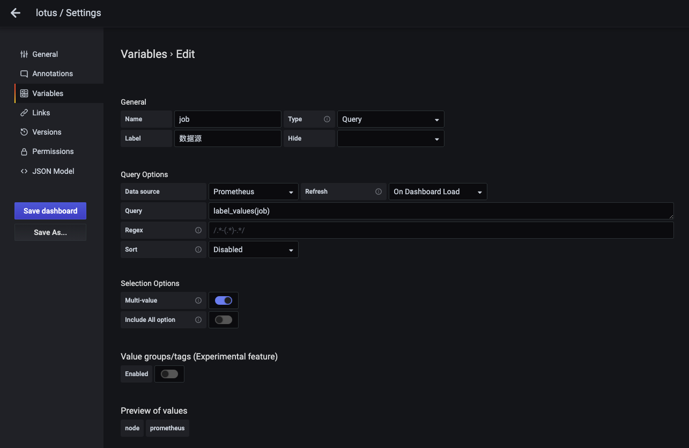Click lotus / Settings title text
689x448 pixels.
click(68, 13)
